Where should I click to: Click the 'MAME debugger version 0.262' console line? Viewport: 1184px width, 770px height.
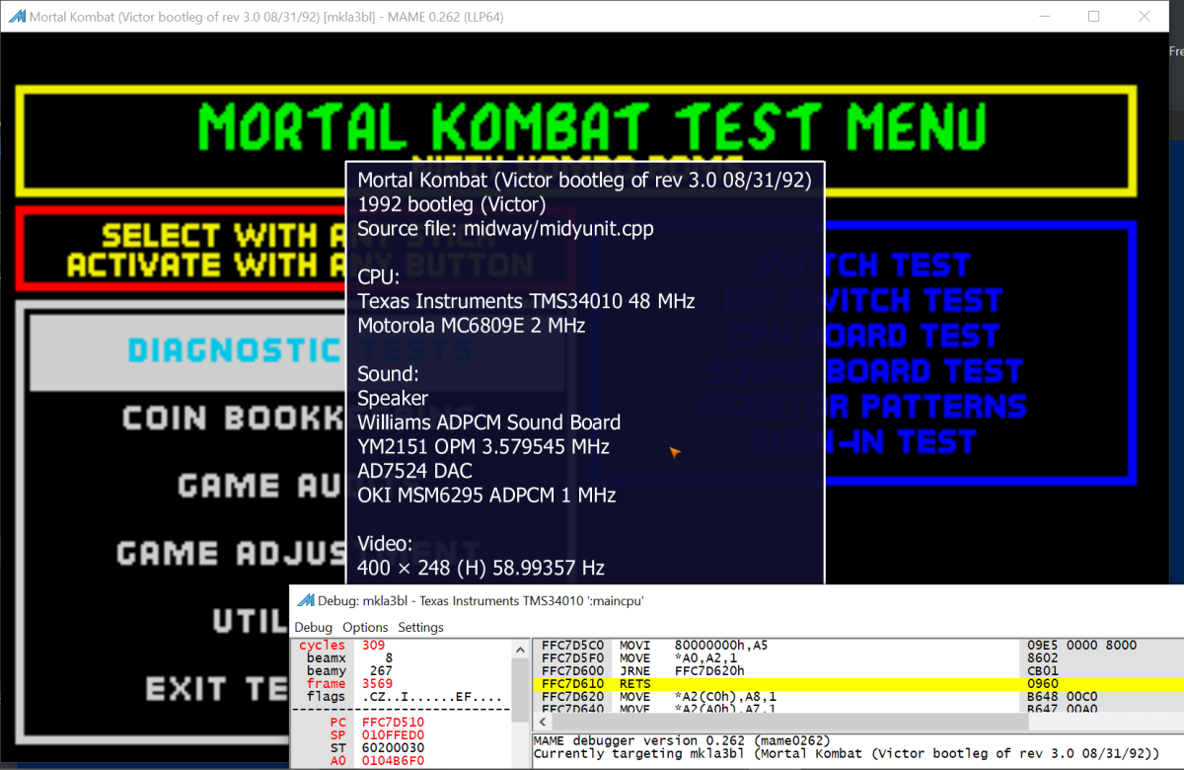[682, 740]
